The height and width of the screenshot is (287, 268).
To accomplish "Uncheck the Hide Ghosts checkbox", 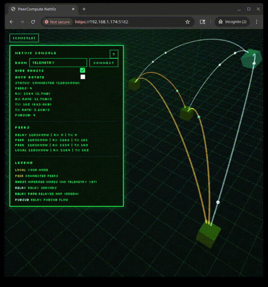I will pos(82,70).
